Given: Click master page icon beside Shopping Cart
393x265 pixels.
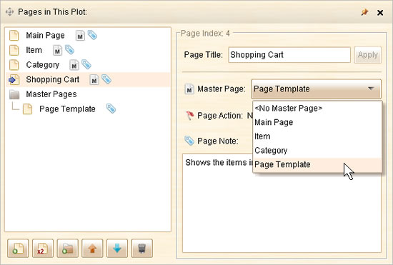Looking at the screenshot, I should 94,80.
